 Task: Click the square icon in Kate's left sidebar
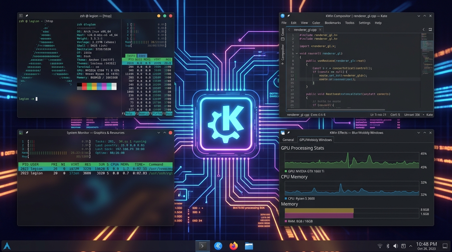(x=282, y=39)
